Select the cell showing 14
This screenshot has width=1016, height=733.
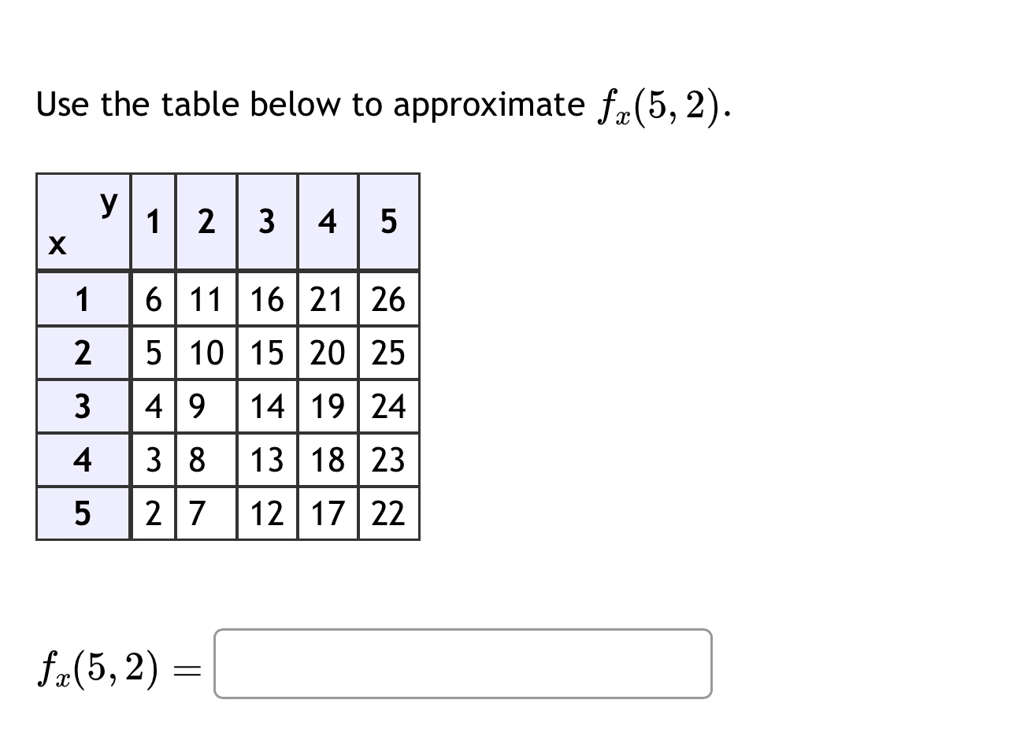267,407
